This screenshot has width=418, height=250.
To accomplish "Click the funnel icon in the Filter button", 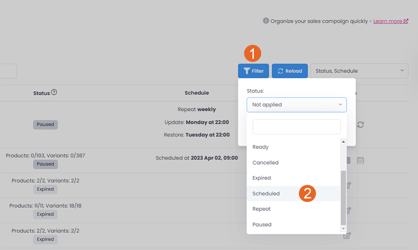I will pyautogui.click(x=247, y=71).
